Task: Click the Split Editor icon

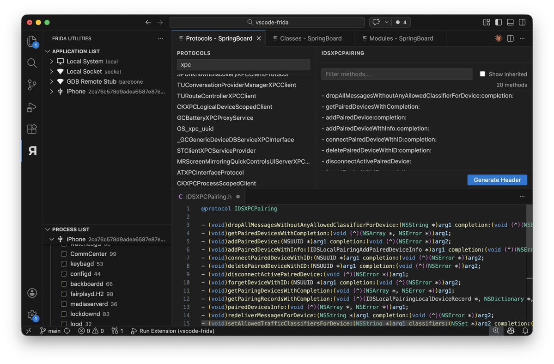Action: 510,38
